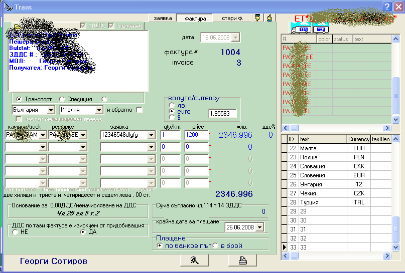Select the Полша row
Viewport: 405px width, 273px height.
point(337,157)
